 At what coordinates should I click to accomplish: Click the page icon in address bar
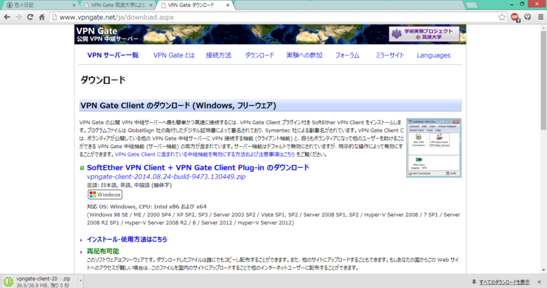[54, 17]
